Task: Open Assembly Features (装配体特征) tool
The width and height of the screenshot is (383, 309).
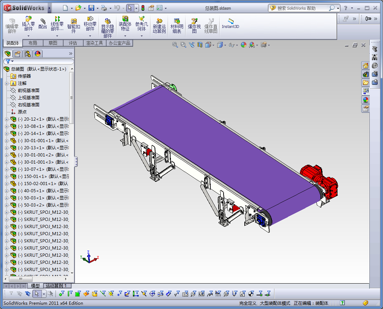Action: click(x=125, y=24)
